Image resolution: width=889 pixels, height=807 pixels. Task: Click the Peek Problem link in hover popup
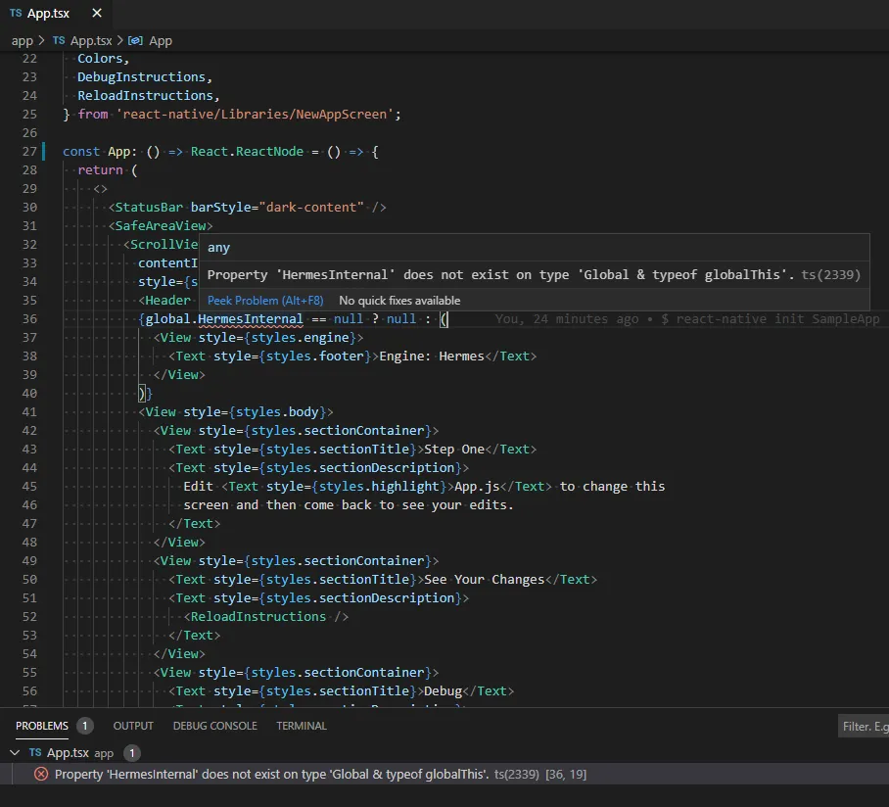click(265, 301)
